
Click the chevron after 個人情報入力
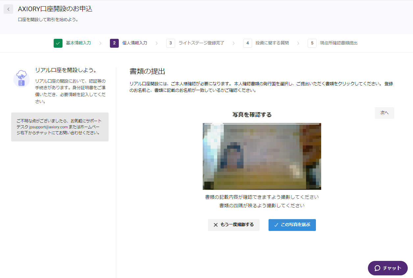click(157, 43)
